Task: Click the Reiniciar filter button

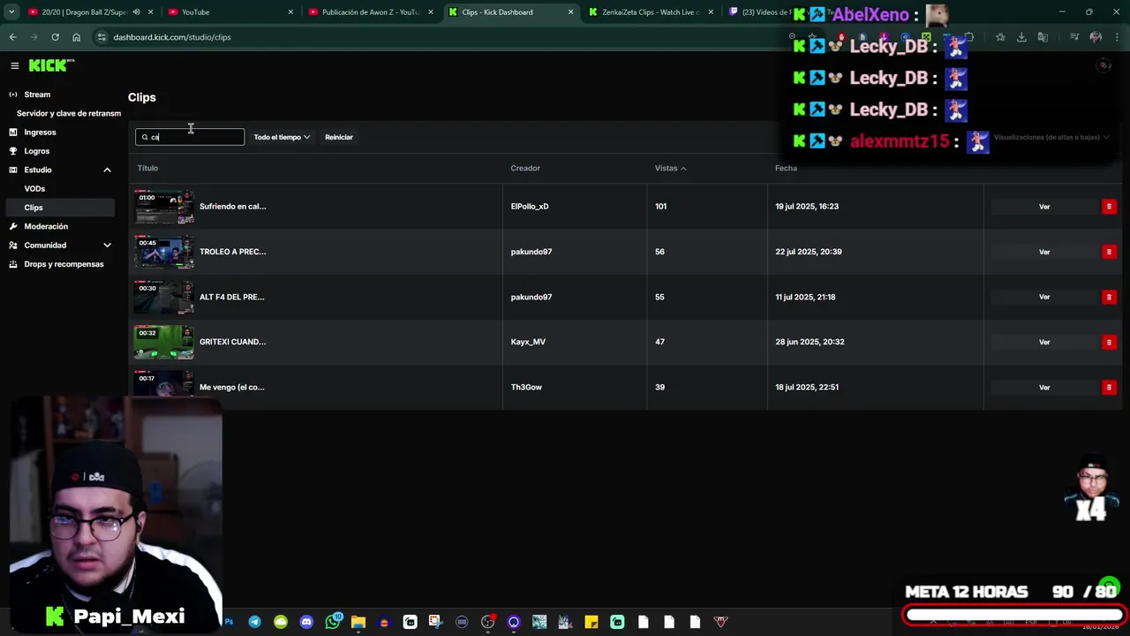Action: [339, 137]
